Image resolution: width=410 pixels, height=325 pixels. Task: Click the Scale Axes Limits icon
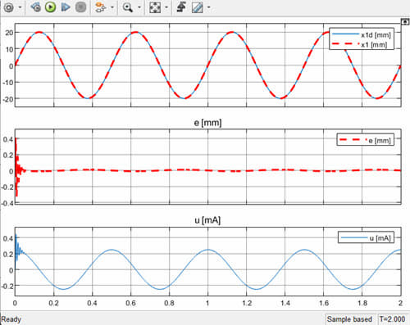click(155, 7)
